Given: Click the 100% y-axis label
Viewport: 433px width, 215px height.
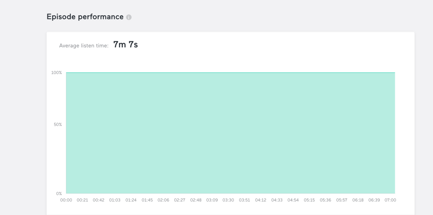Looking at the screenshot, I should point(57,73).
